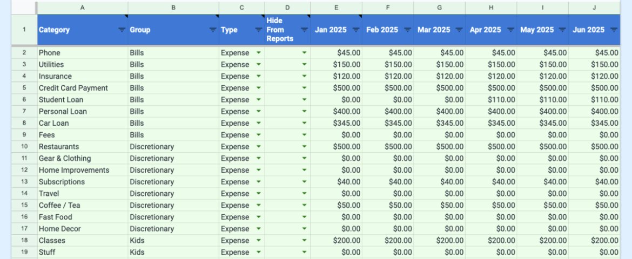This screenshot has width=632, height=259.
Task: Select row 10 header
Action: (x=24, y=147)
